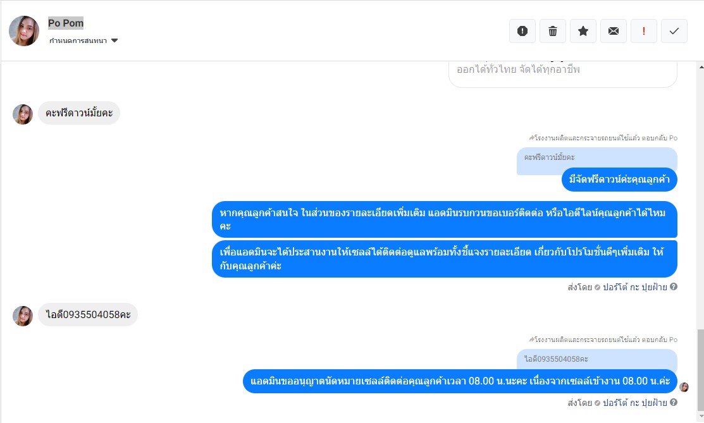Click the chat scrollbar thumb

point(701,370)
